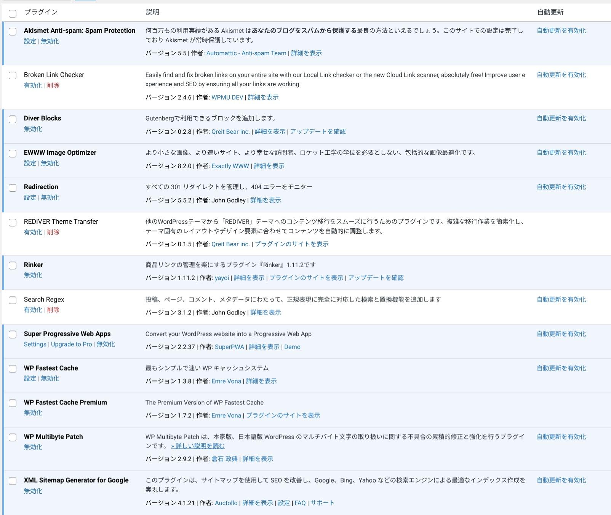
Task: Delete Broken Link Checker with 削除
Action: tap(53, 85)
